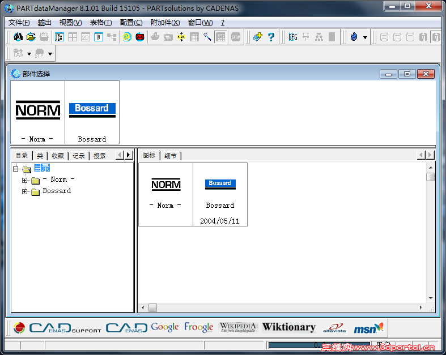Viewport: 446px width, 355px height.
Task: Open the 输出 menu
Action: click(44, 23)
